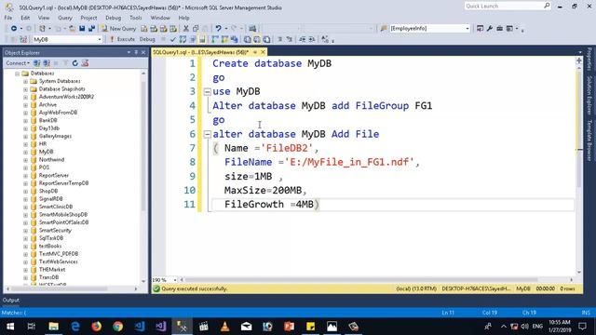Open the Edit menu
This screenshot has width=596, height=335.
coord(25,18)
